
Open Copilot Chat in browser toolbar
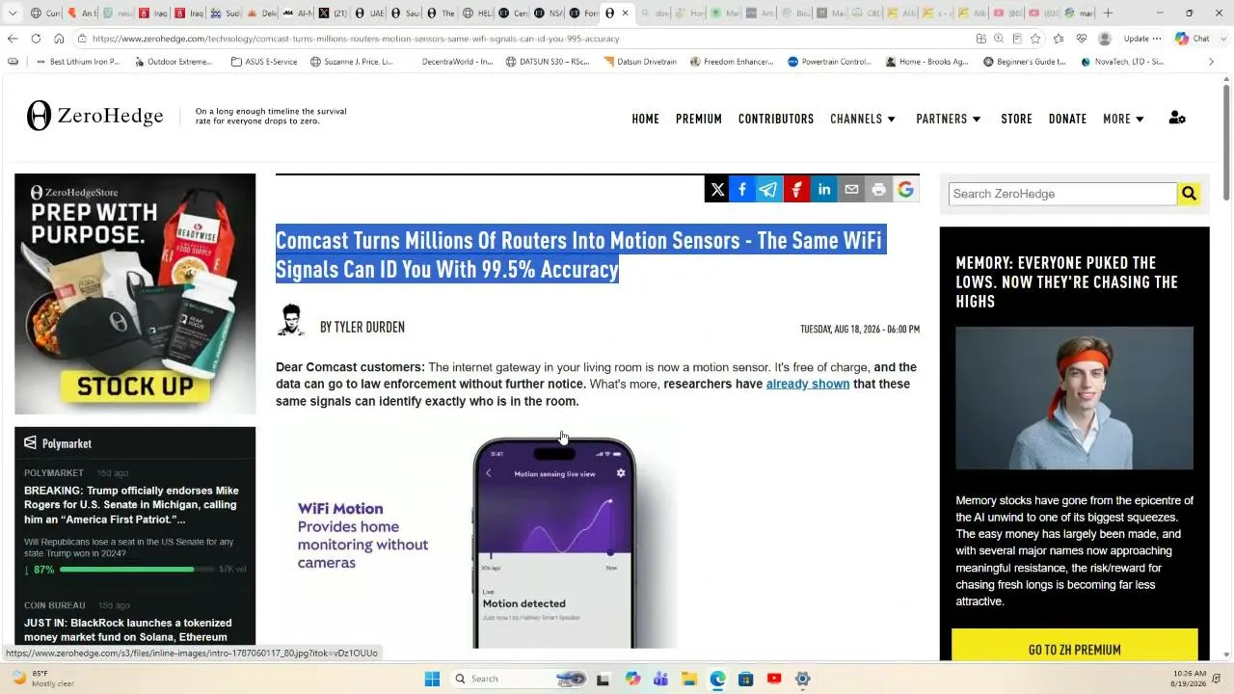[1192, 39]
